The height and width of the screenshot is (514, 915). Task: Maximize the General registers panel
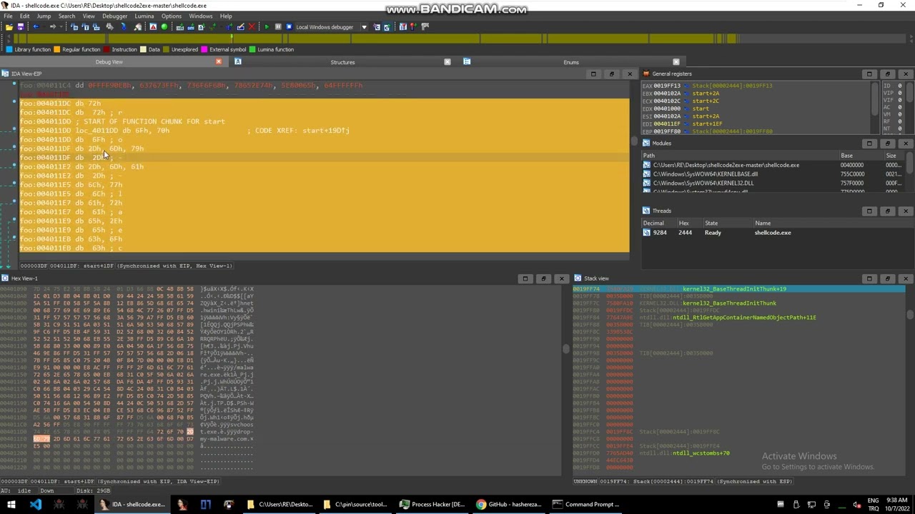[x=869, y=74]
